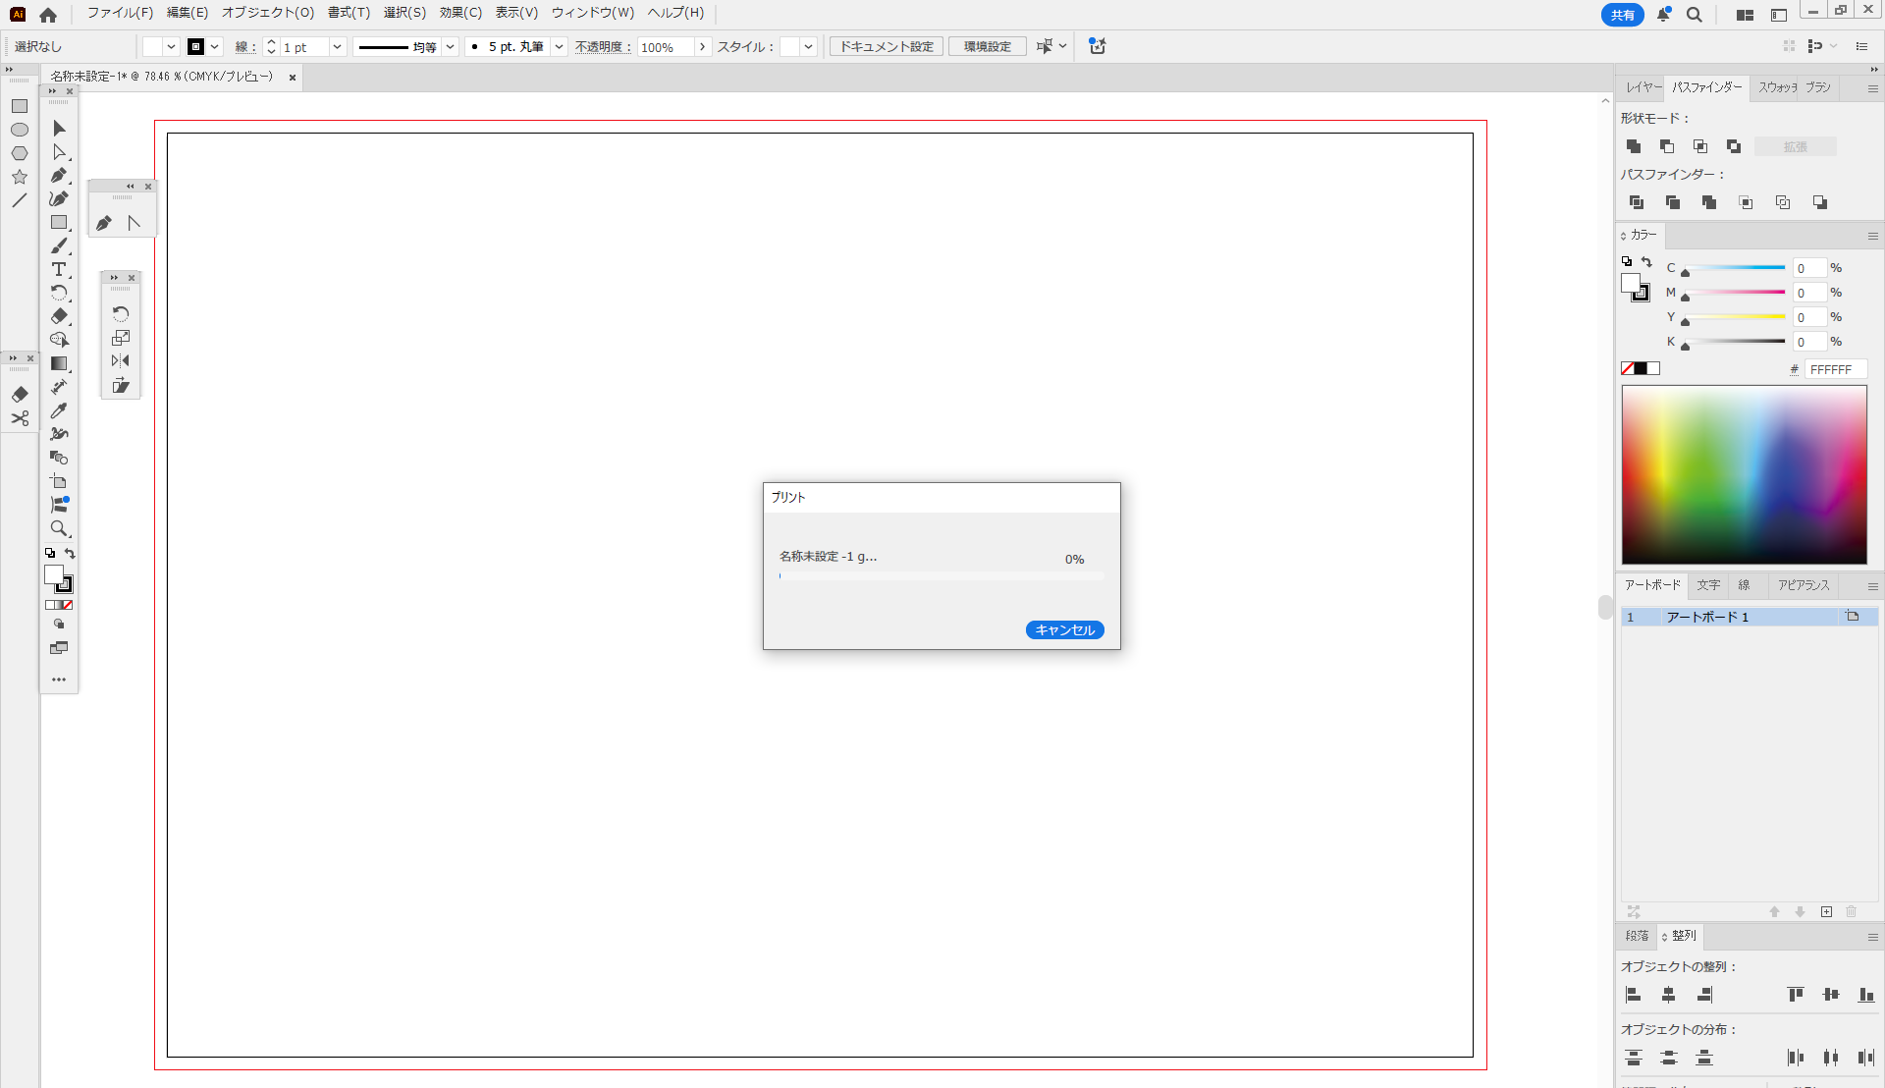Open the 5 pt. round brush dropdown
The image size is (1885, 1088).
pos(559,46)
